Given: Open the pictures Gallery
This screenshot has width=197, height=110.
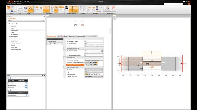Looking at the screenshot, I should [85, 9].
